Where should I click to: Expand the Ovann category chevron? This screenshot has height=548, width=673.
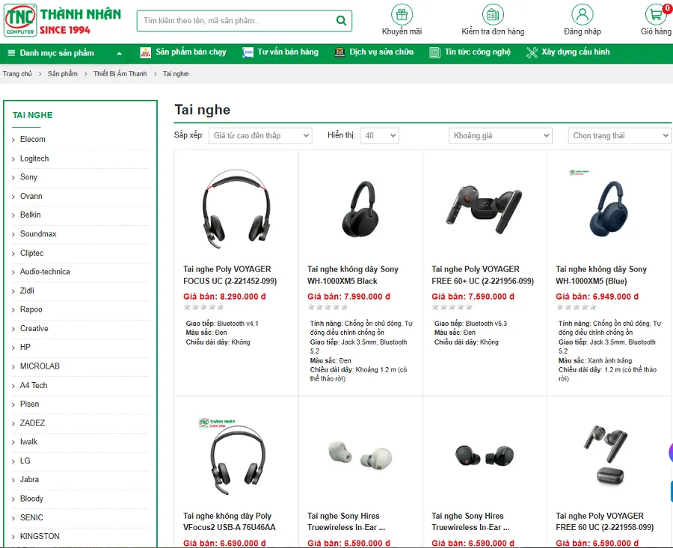pyautogui.click(x=13, y=197)
